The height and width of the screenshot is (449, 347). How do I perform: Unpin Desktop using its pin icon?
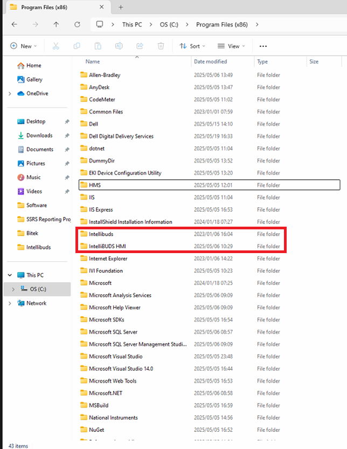pyautogui.click(x=67, y=121)
